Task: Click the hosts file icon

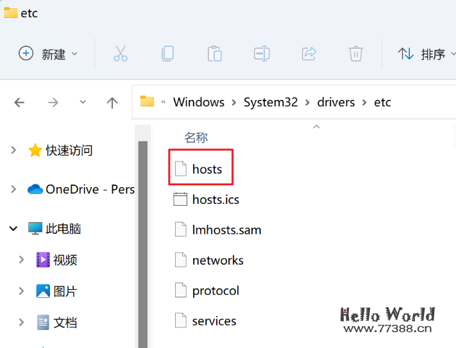Action: [x=181, y=169]
